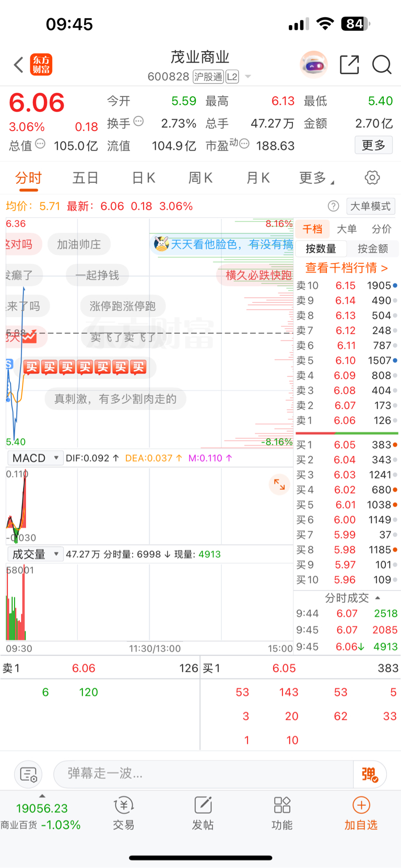
Task: Tap 卖5 row at 6.10
Action: [x=347, y=360]
